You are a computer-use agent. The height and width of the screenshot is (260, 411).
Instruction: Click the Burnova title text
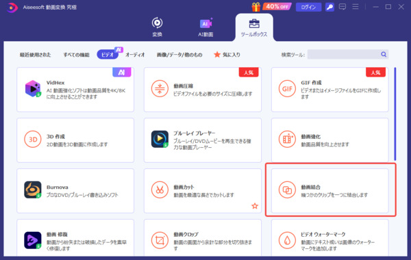coord(58,187)
